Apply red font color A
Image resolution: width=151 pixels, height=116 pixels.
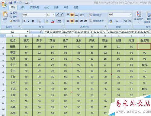coord(53,21)
